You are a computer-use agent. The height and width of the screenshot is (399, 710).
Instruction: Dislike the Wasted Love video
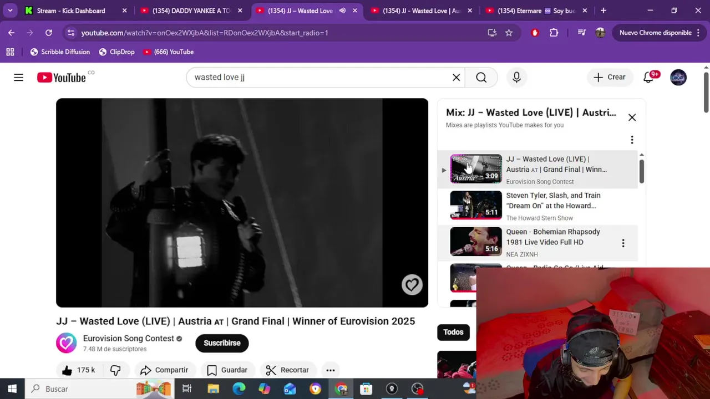115,370
